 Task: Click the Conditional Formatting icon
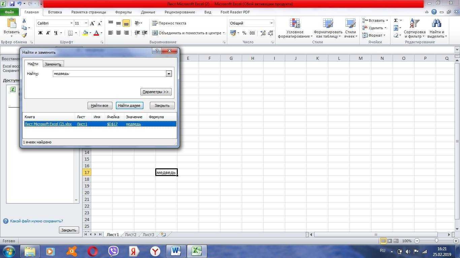coord(295,24)
